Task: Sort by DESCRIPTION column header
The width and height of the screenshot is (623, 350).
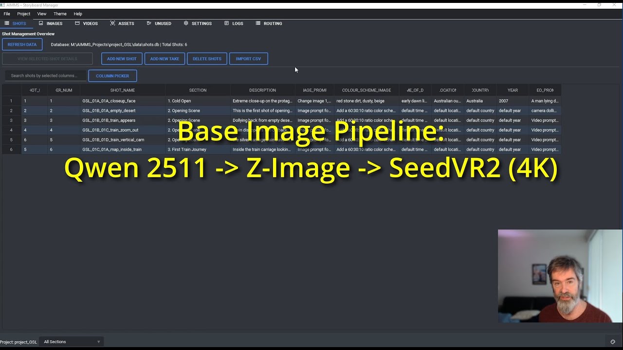Action: (x=262, y=90)
